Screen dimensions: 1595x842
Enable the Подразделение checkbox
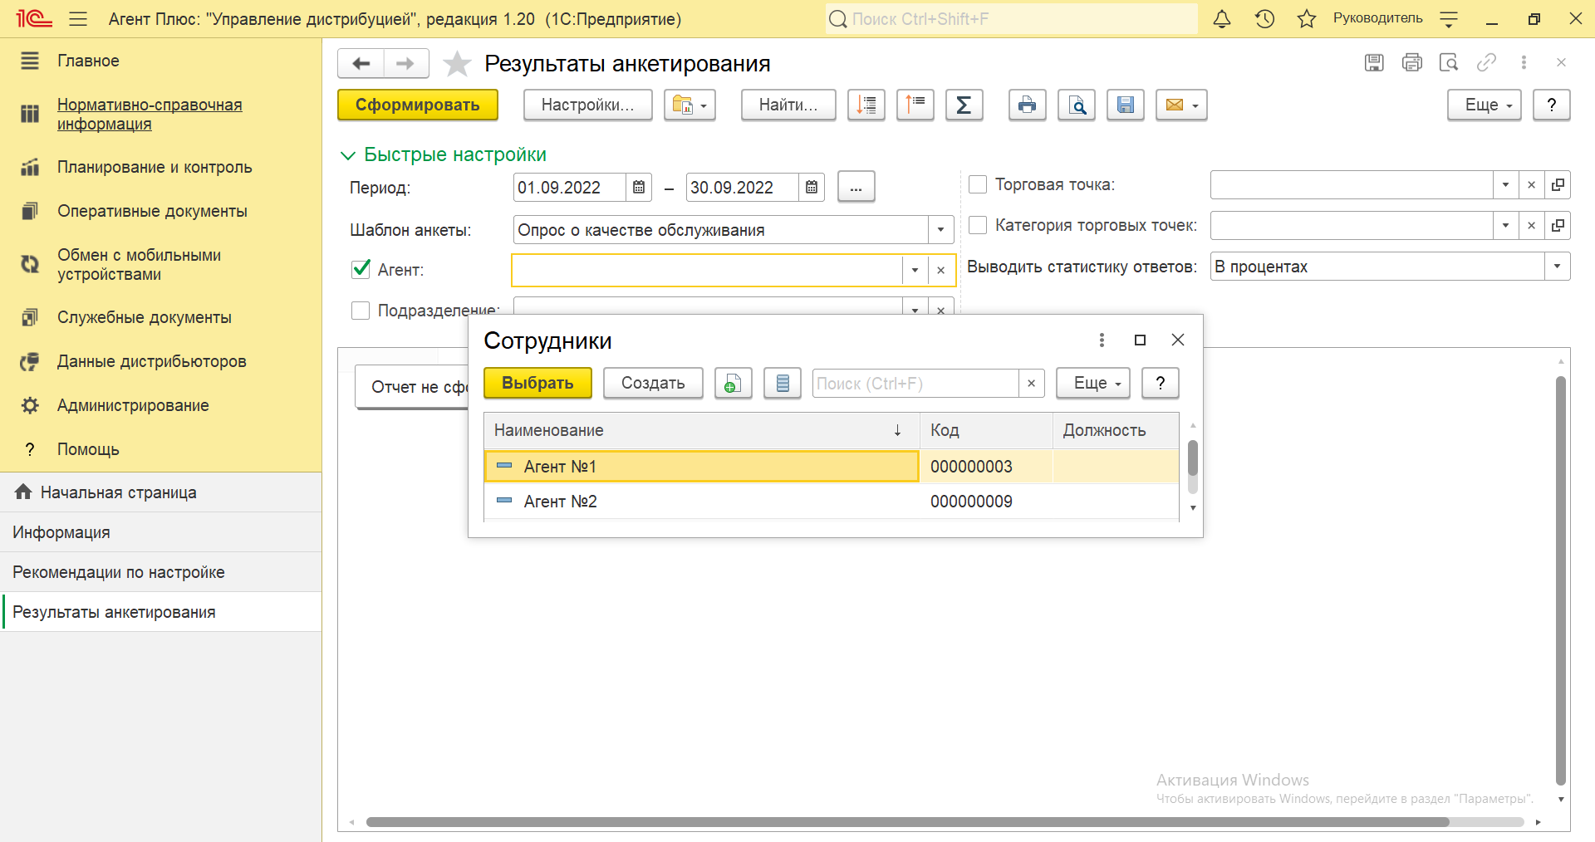click(361, 311)
